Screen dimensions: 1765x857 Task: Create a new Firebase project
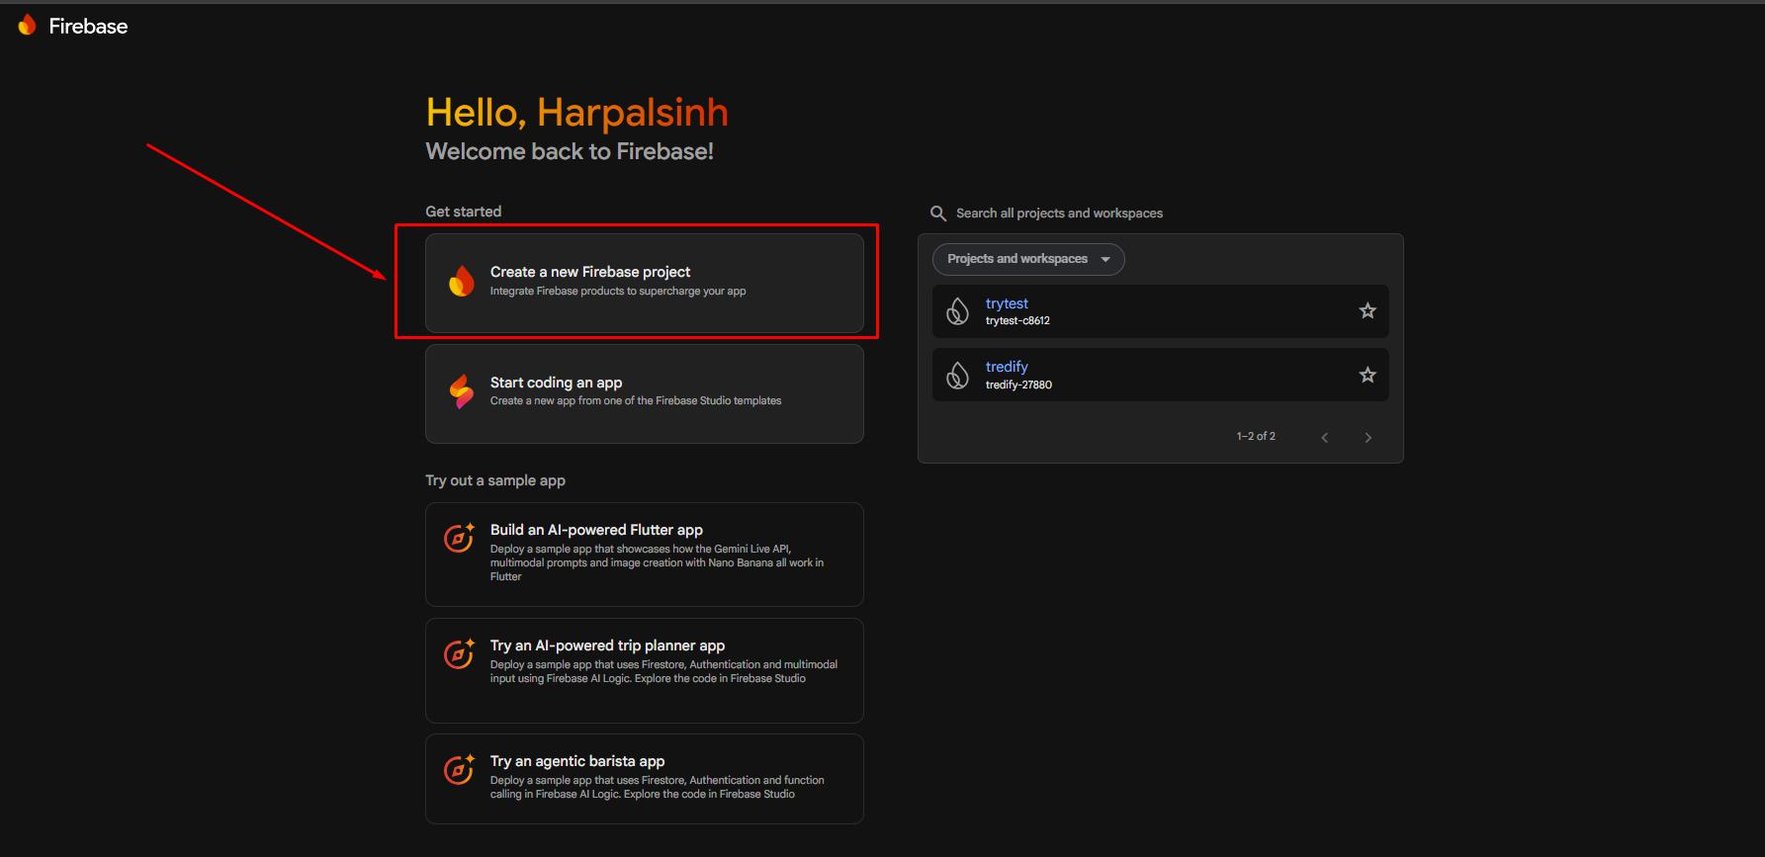(x=645, y=283)
